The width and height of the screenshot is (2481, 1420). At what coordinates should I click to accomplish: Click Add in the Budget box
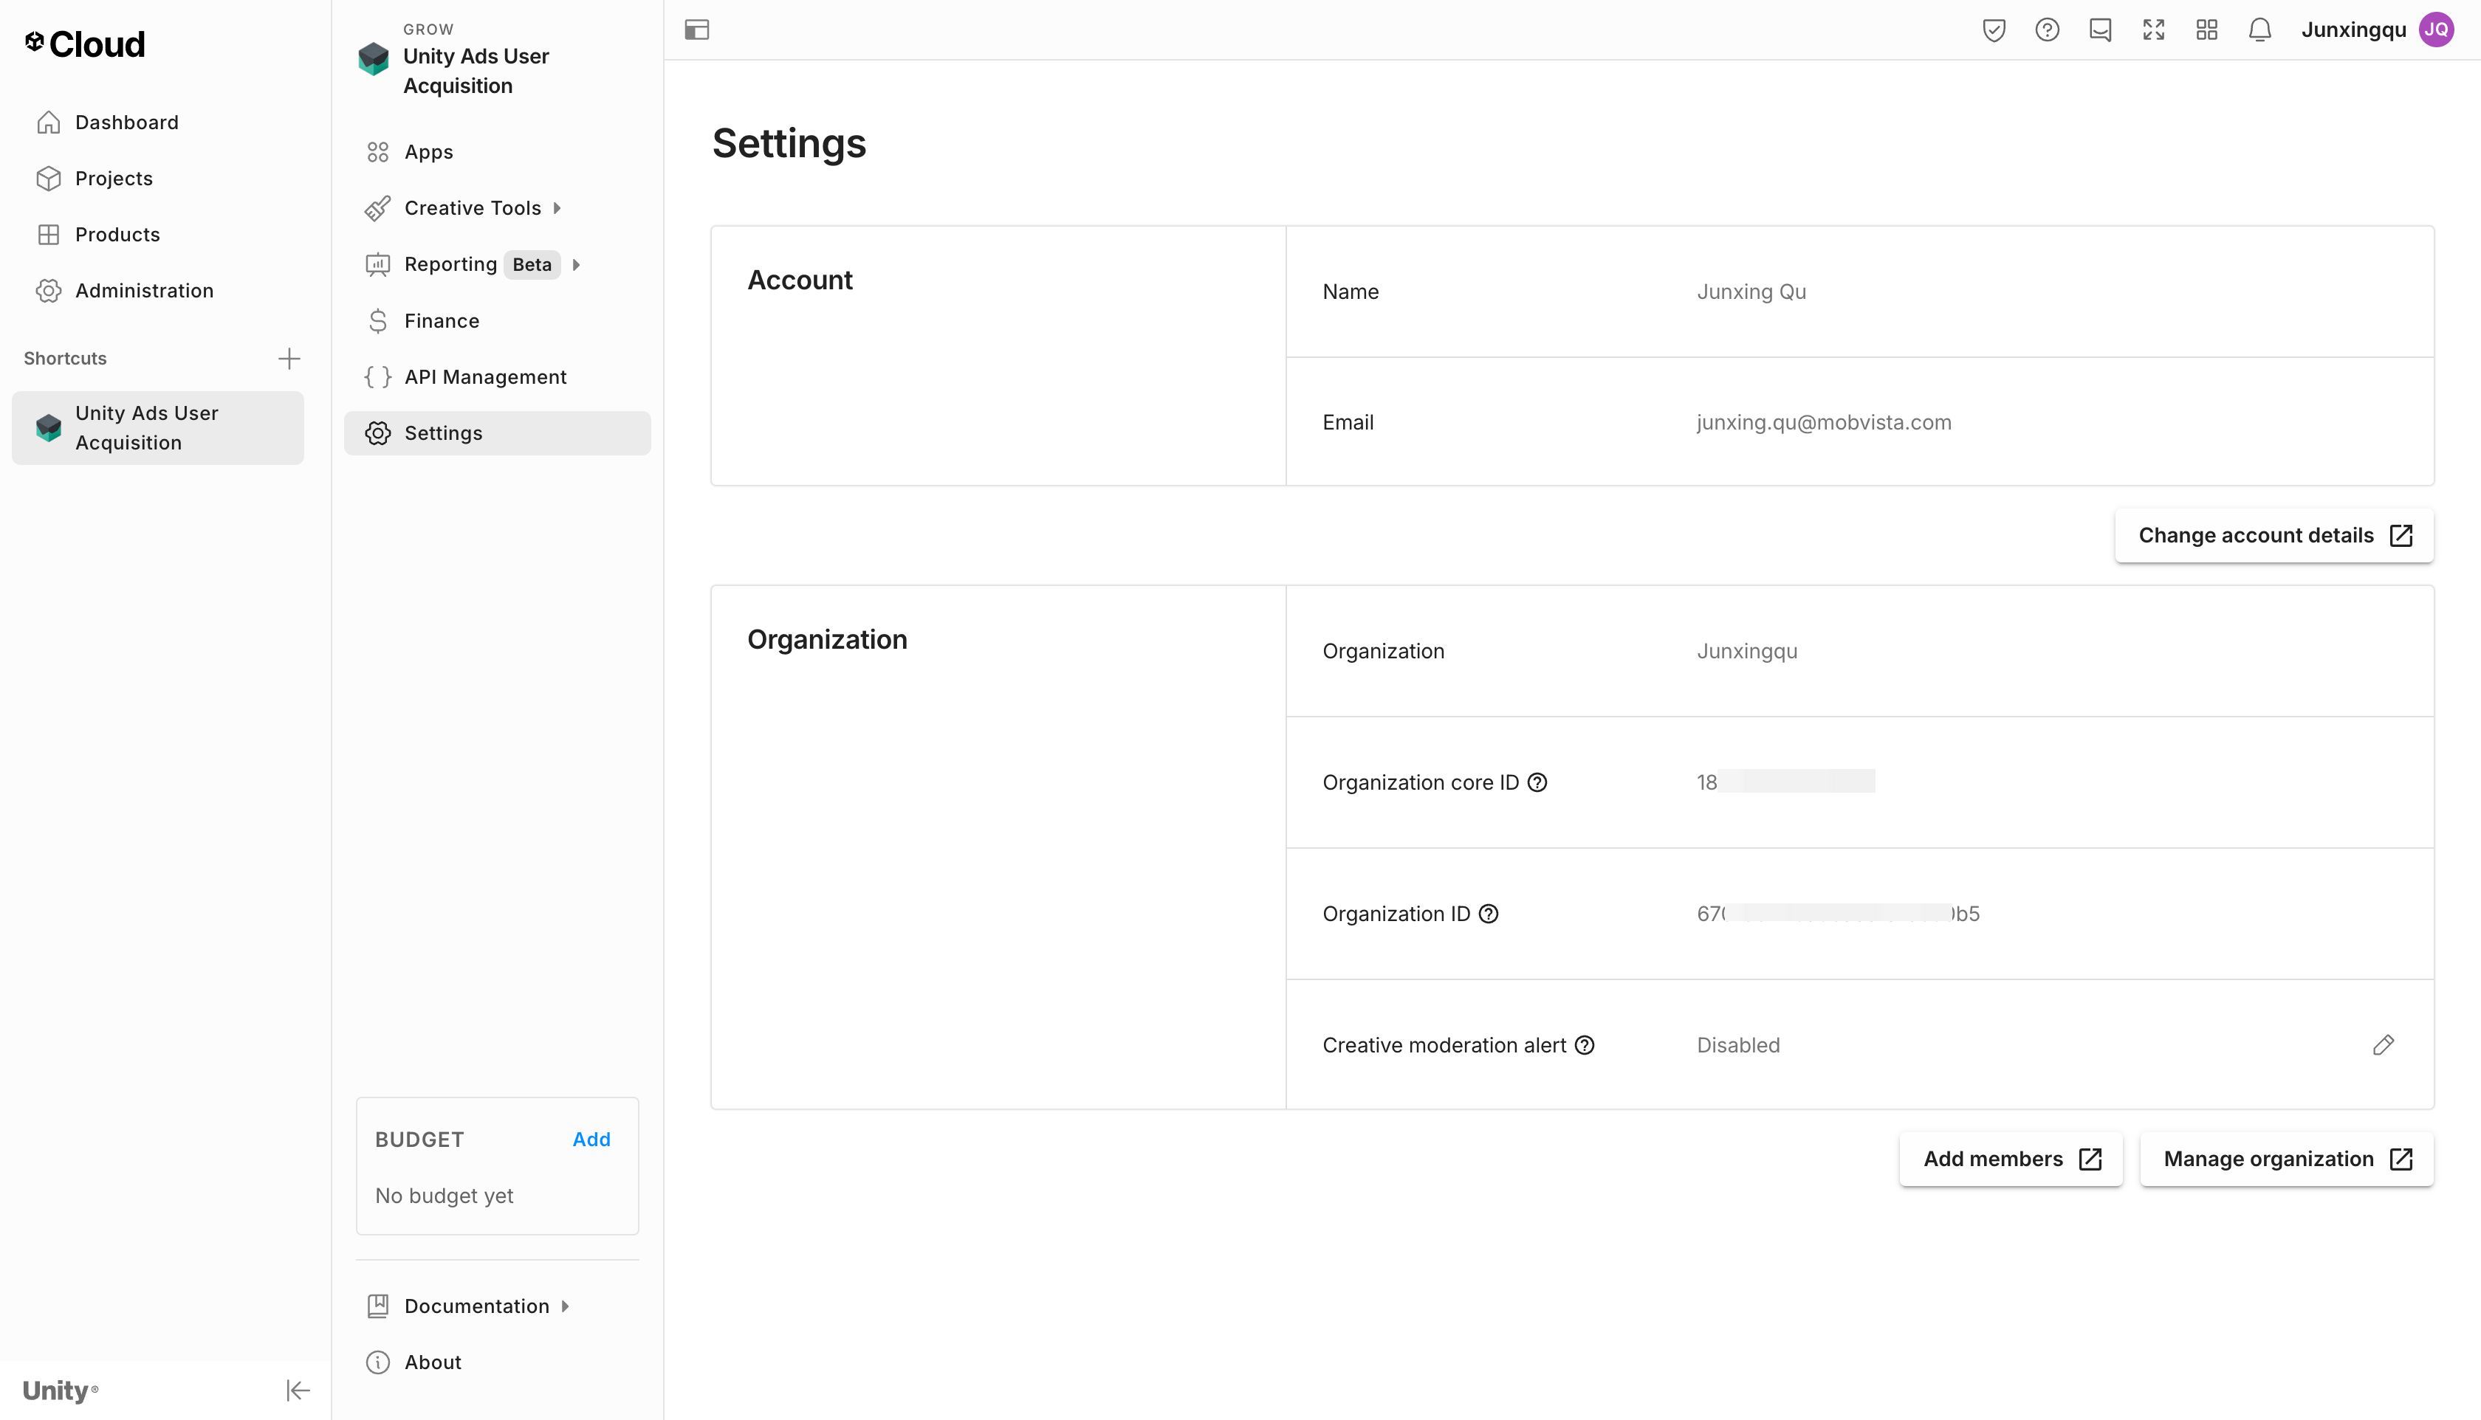click(591, 1139)
